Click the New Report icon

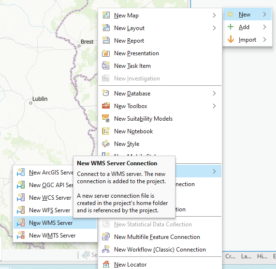tap(106, 40)
